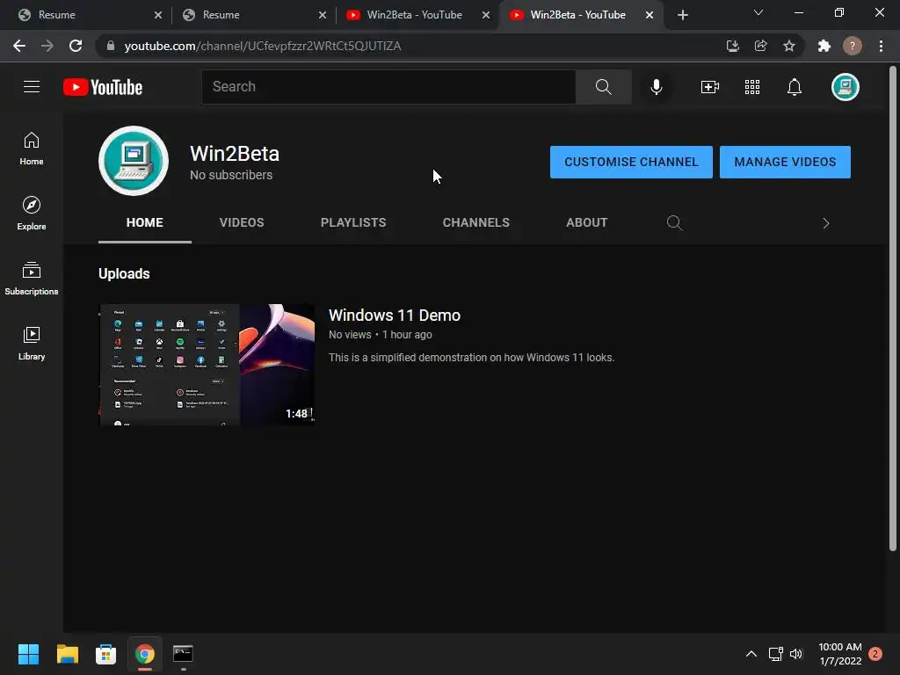This screenshot has width=900, height=675.
Task: Select the HOME channel tab
Action: pos(145,222)
